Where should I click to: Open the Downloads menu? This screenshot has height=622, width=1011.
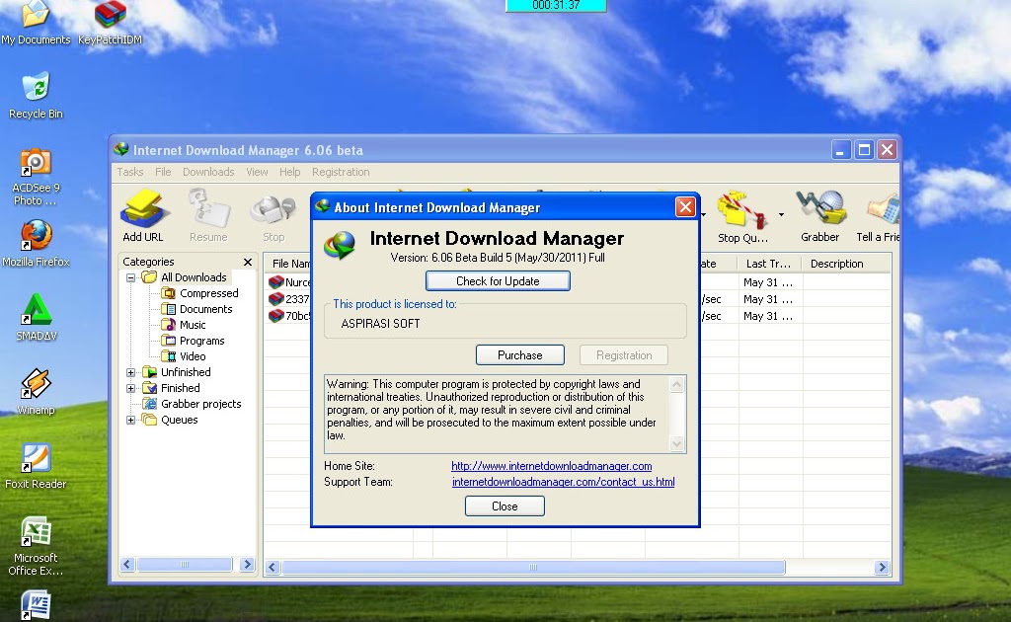(x=208, y=172)
